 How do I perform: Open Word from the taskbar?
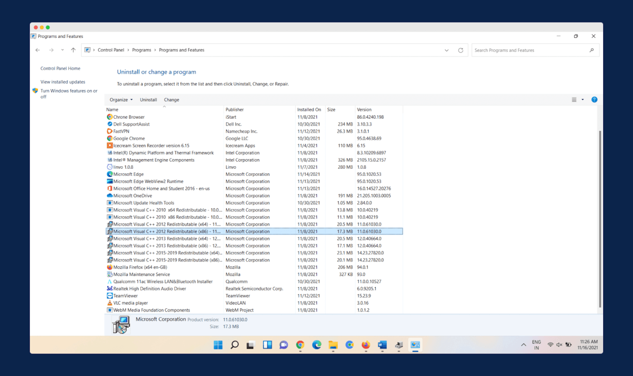point(382,345)
